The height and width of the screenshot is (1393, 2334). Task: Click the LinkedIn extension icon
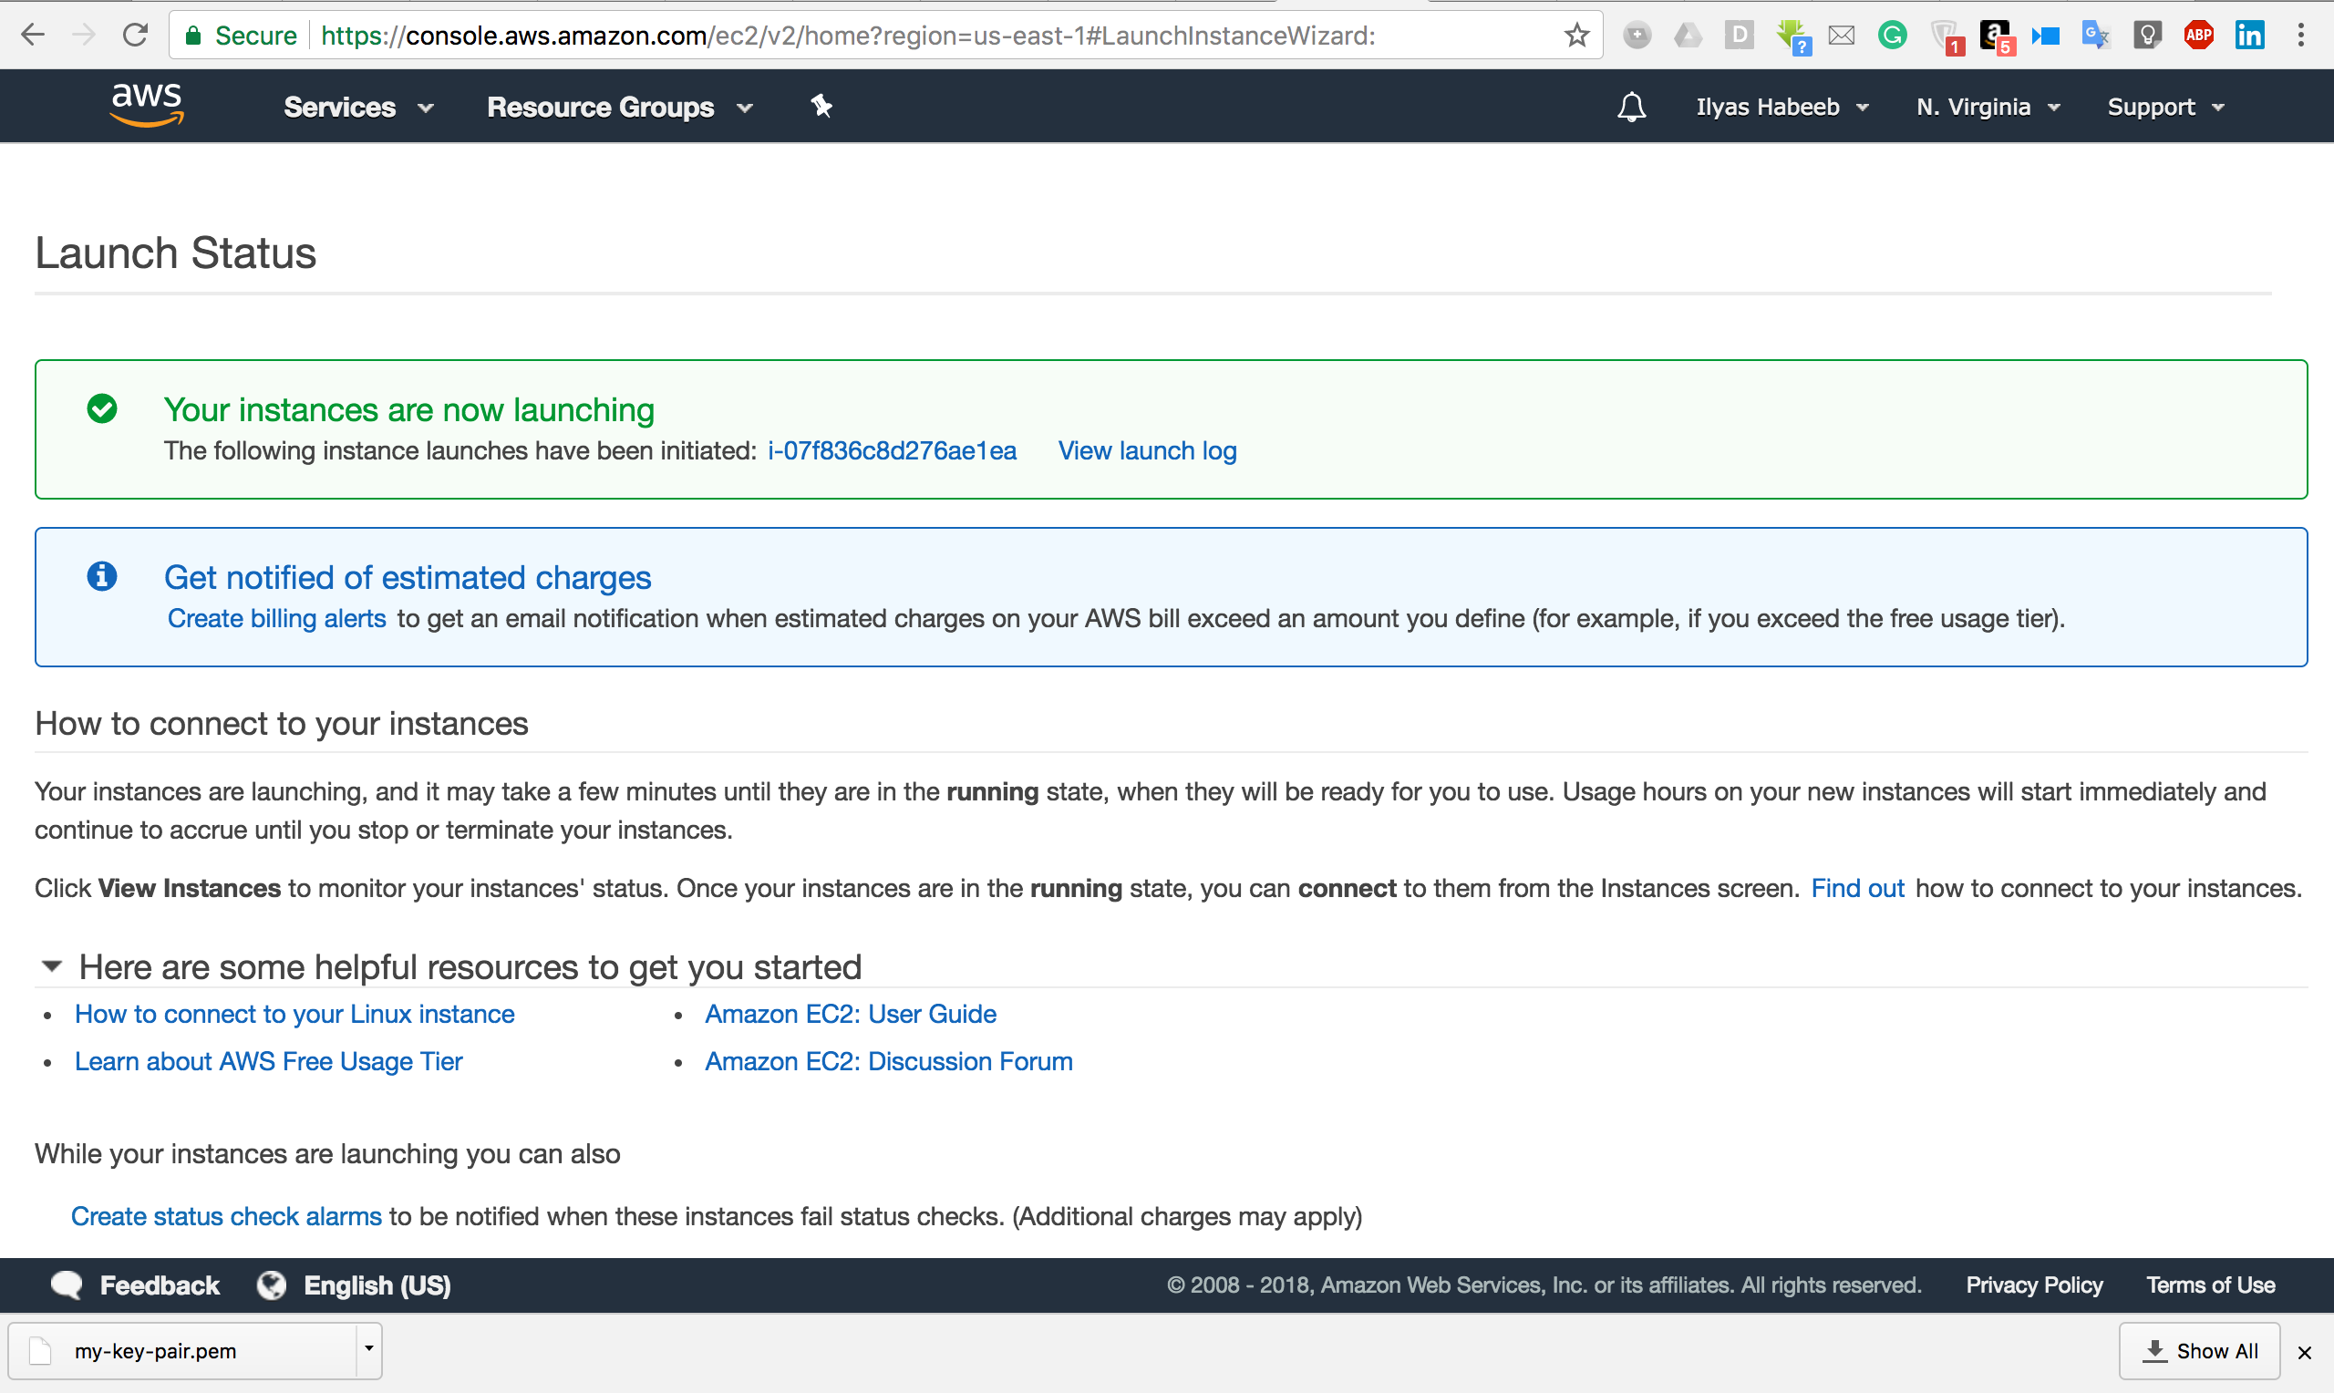[x=2249, y=36]
